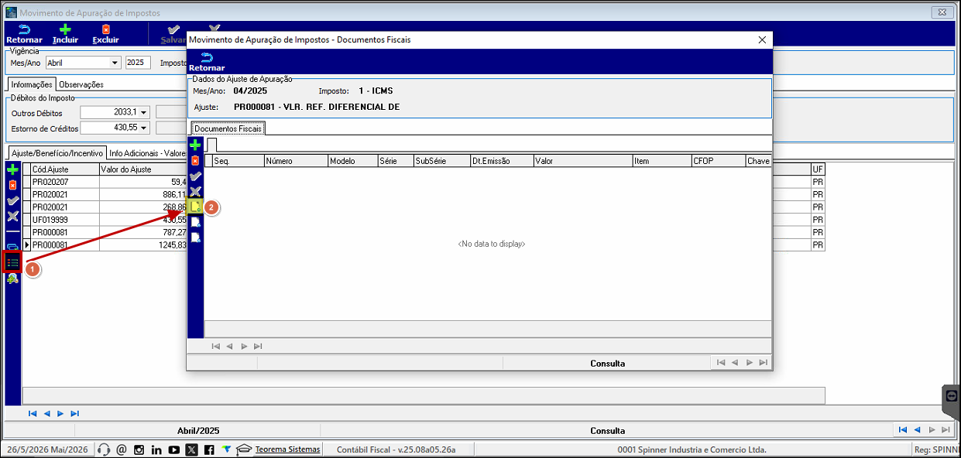Click the first-record arrow in the main window's bottom-left navigator
This screenshot has width=961, height=458.
click(33, 414)
